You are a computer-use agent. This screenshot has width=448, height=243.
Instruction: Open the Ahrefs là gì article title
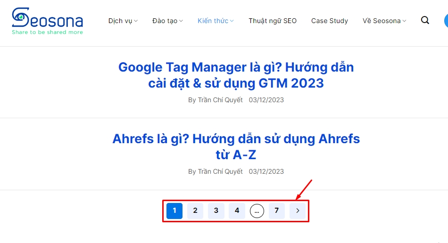point(236,147)
